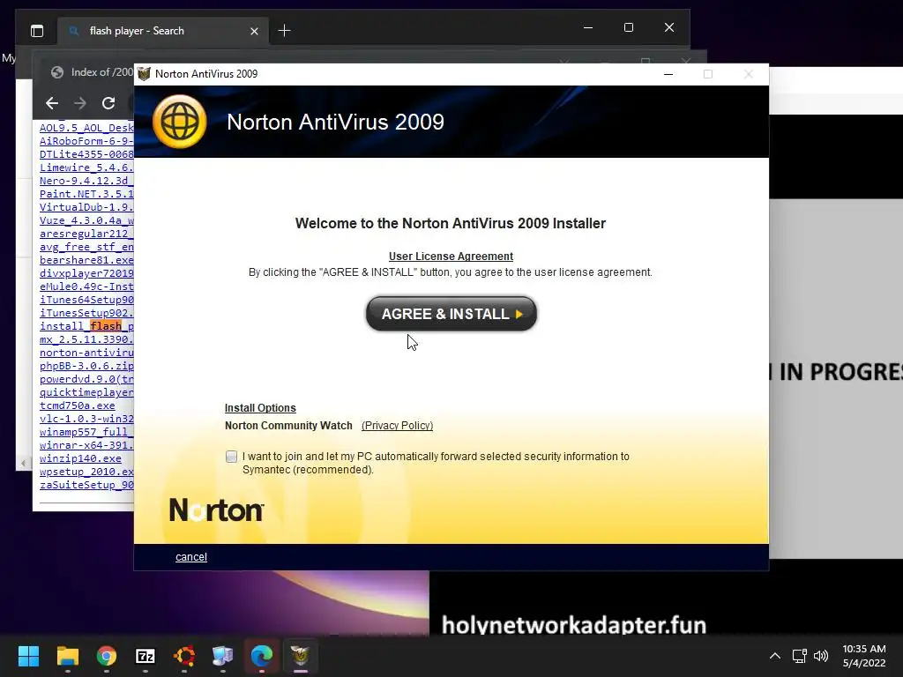Viewport: 903px width, 677px height.
Task: Open the avg_free_stf_en link
Action: click(x=86, y=247)
